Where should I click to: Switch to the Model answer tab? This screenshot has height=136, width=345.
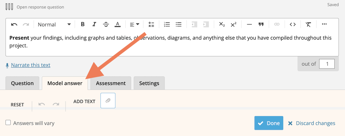(x=65, y=83)
